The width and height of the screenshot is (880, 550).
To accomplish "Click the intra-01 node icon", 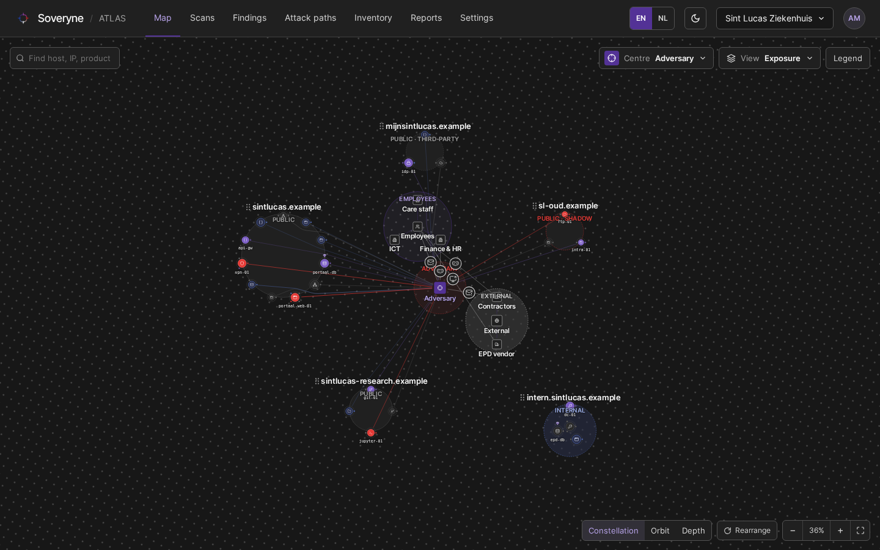I will (x=581, y=243).
